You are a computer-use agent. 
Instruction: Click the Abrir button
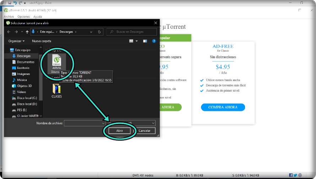click(x=120, y=131)
